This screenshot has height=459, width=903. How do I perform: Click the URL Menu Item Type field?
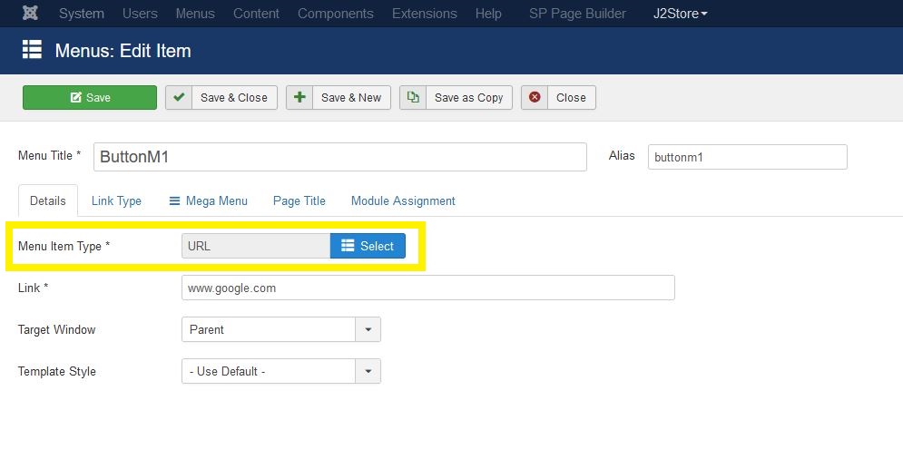(x=256, y=246)
